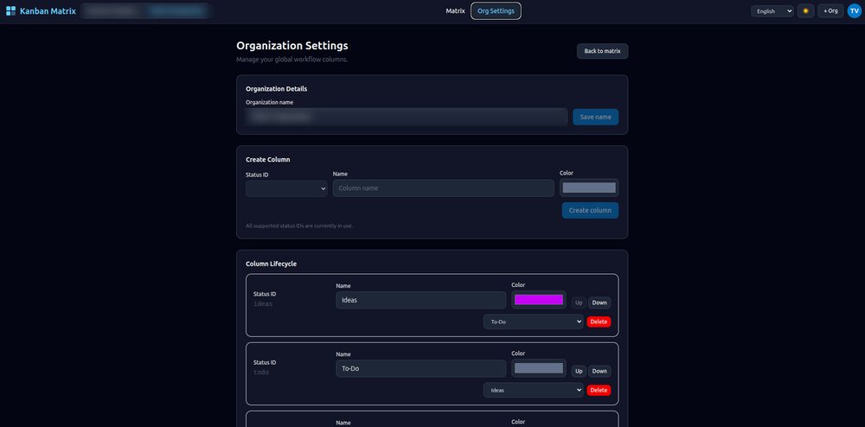
Task: Open the Matrix tab
Action: (x=455, y=11)
